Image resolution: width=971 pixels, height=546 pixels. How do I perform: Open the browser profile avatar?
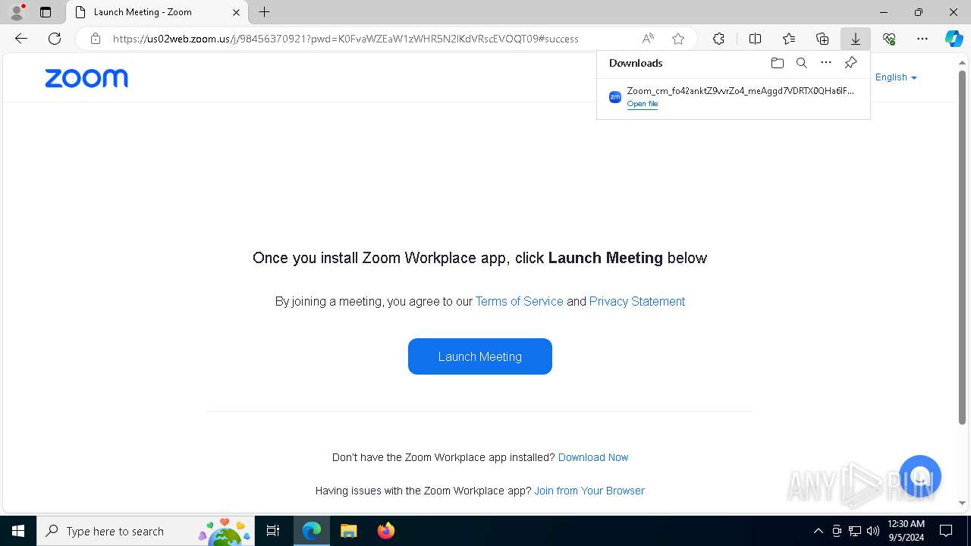[x=16, y=12]
